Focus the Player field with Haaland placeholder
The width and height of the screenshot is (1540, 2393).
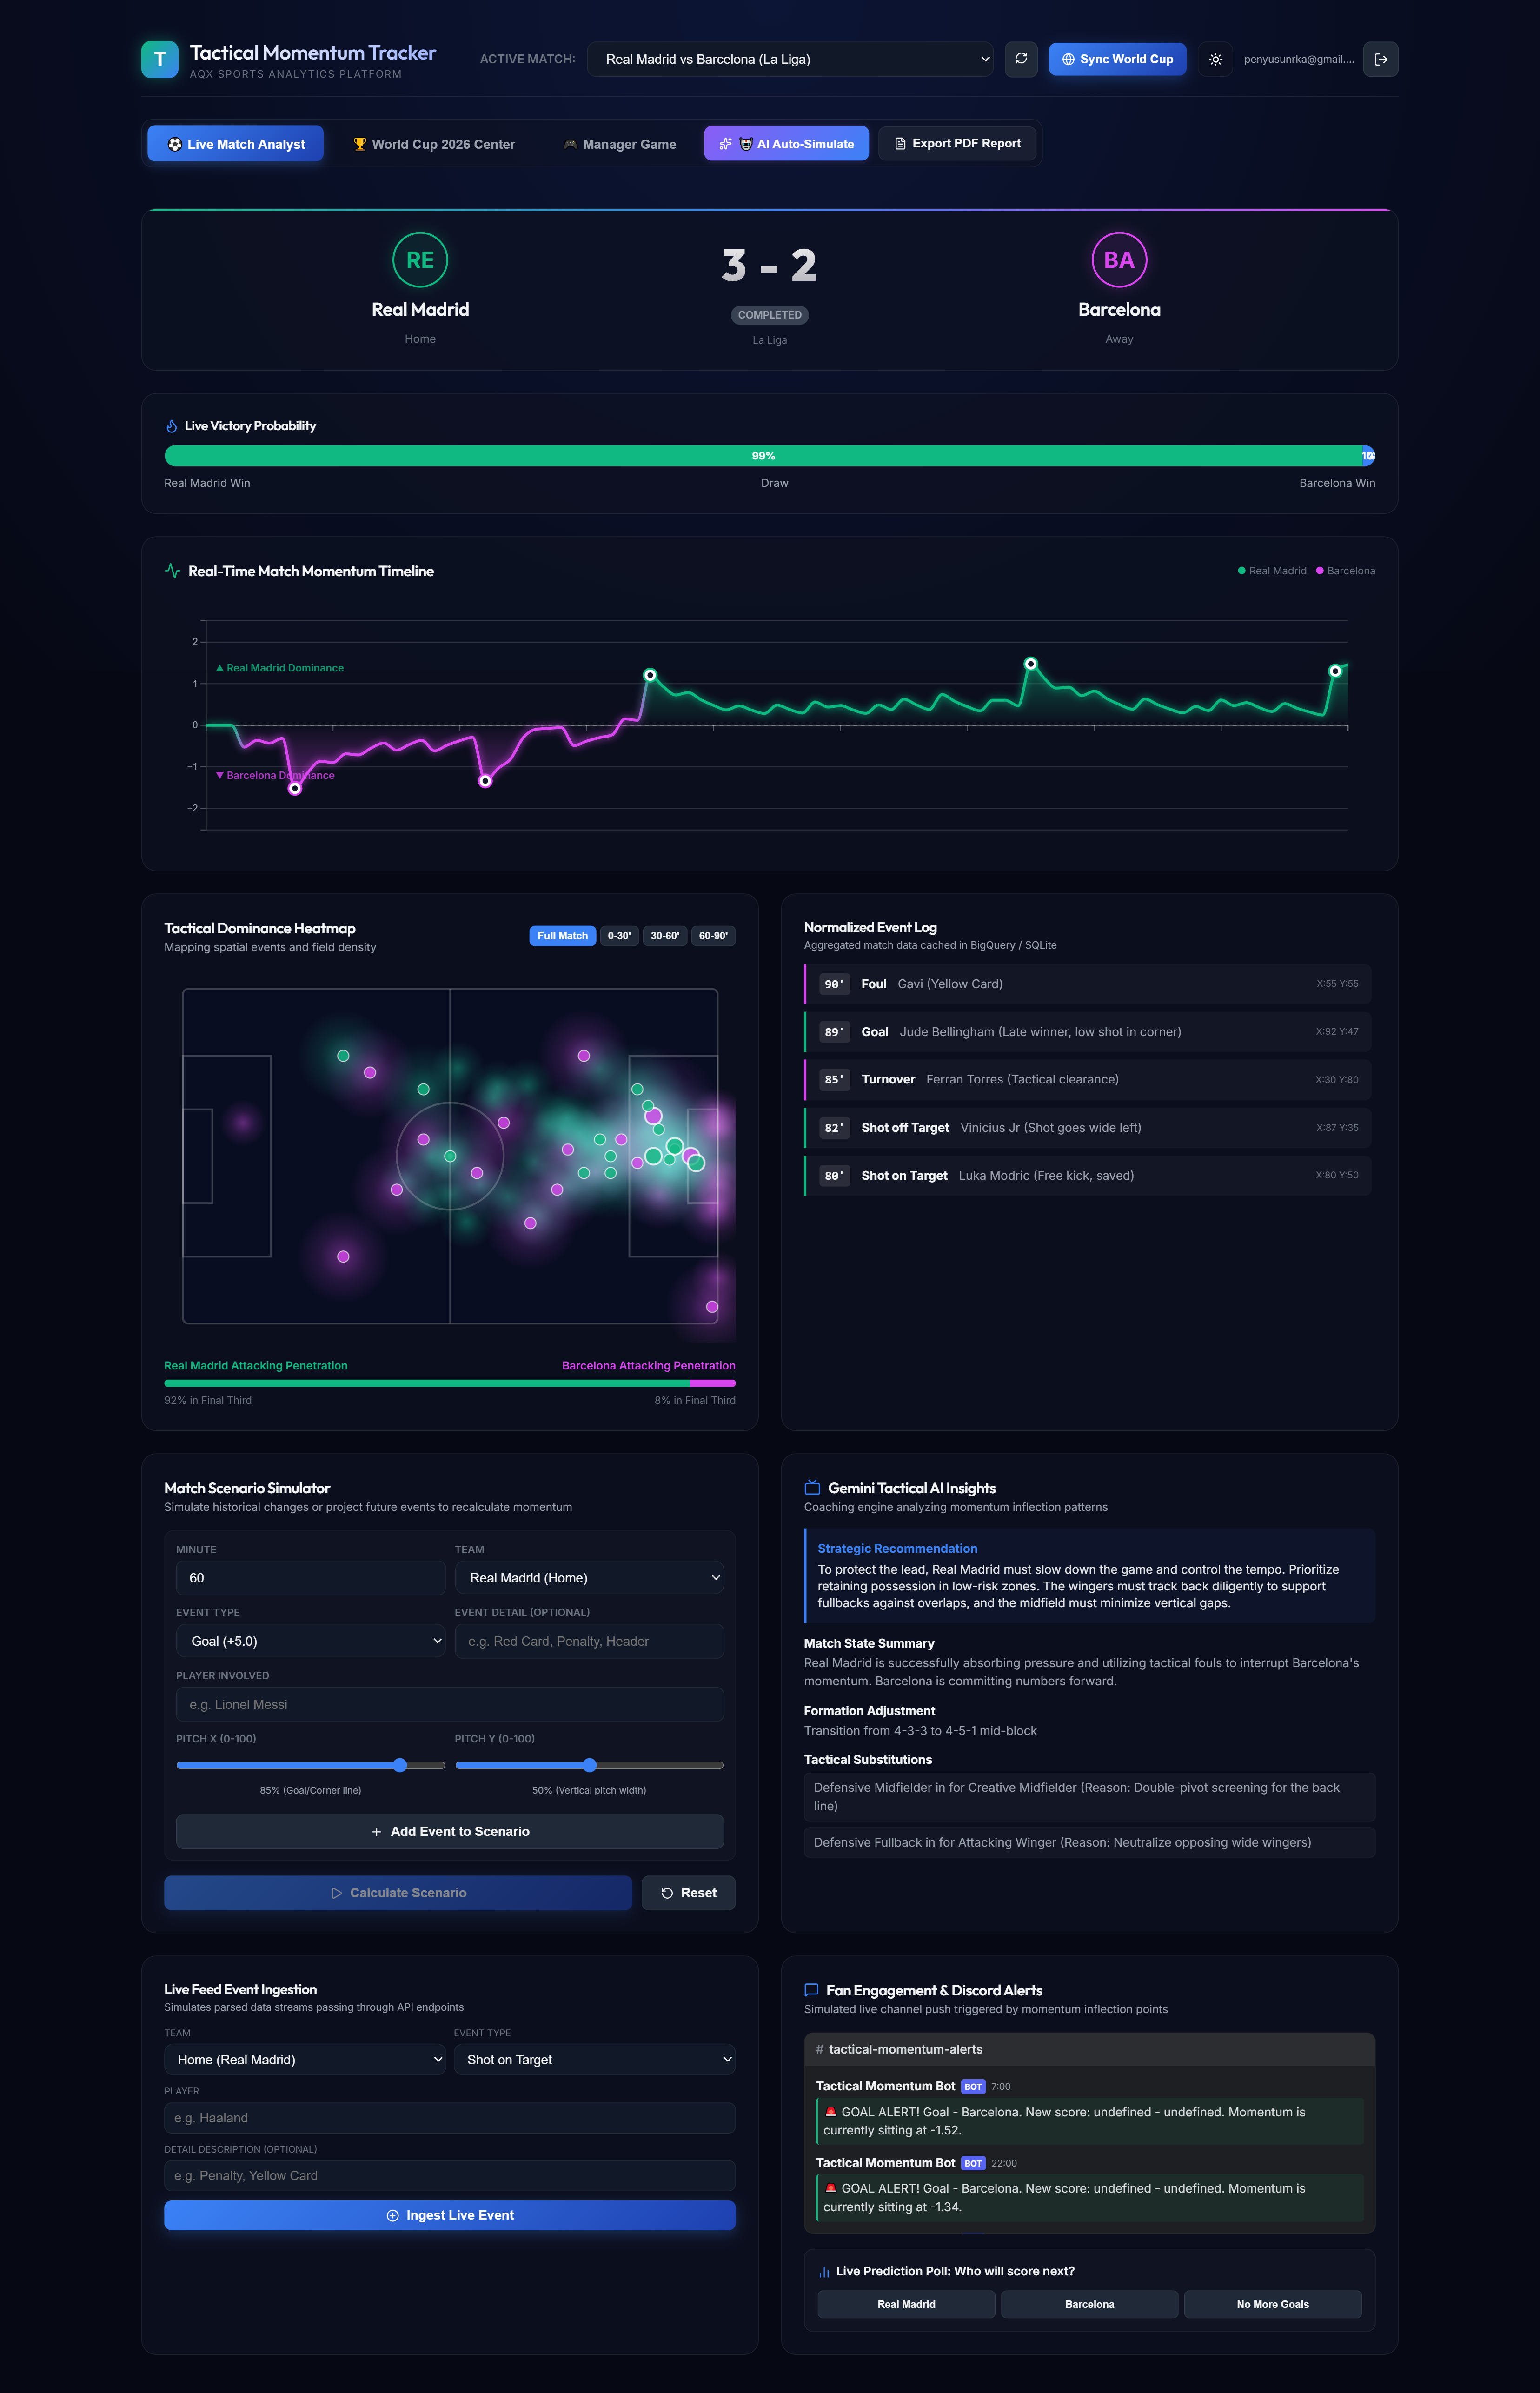[450, 2118]
